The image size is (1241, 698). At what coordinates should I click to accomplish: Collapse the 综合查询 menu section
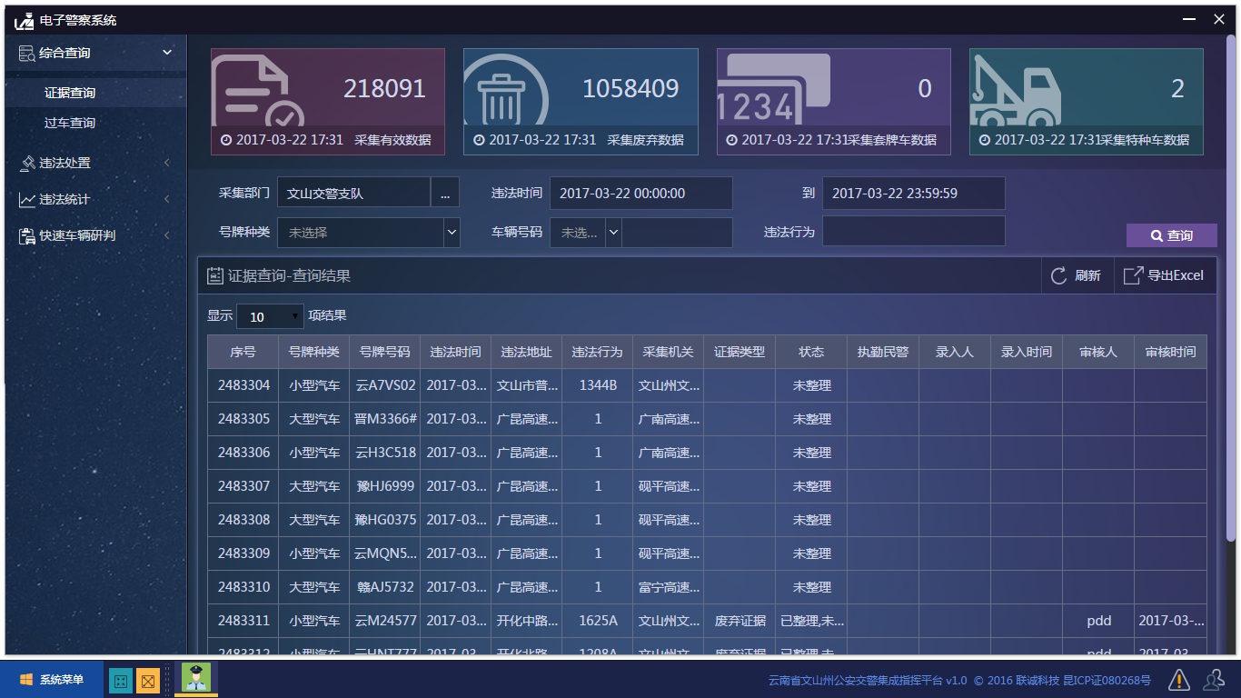point(167,53)
